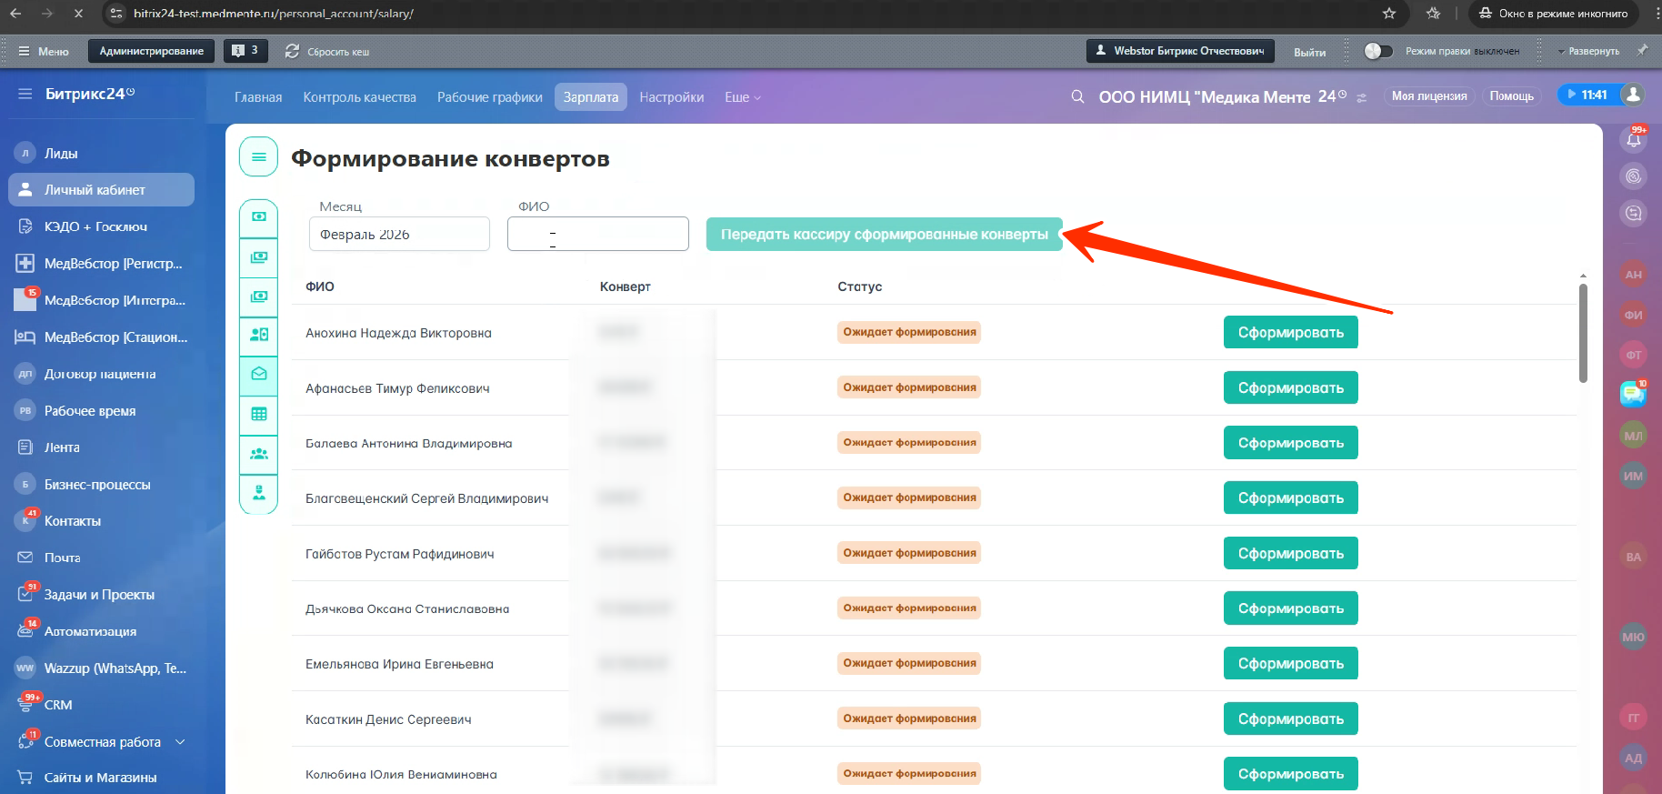The image size is (1662, 794).
Task: Open the envelope icon in the salary sidebar
Action: click(259, 374)
